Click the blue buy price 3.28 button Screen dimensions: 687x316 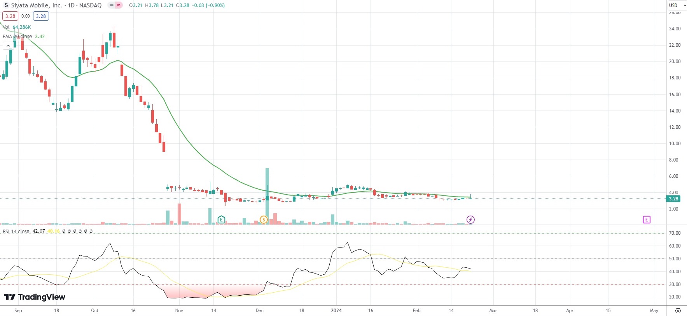pos(41,16)
